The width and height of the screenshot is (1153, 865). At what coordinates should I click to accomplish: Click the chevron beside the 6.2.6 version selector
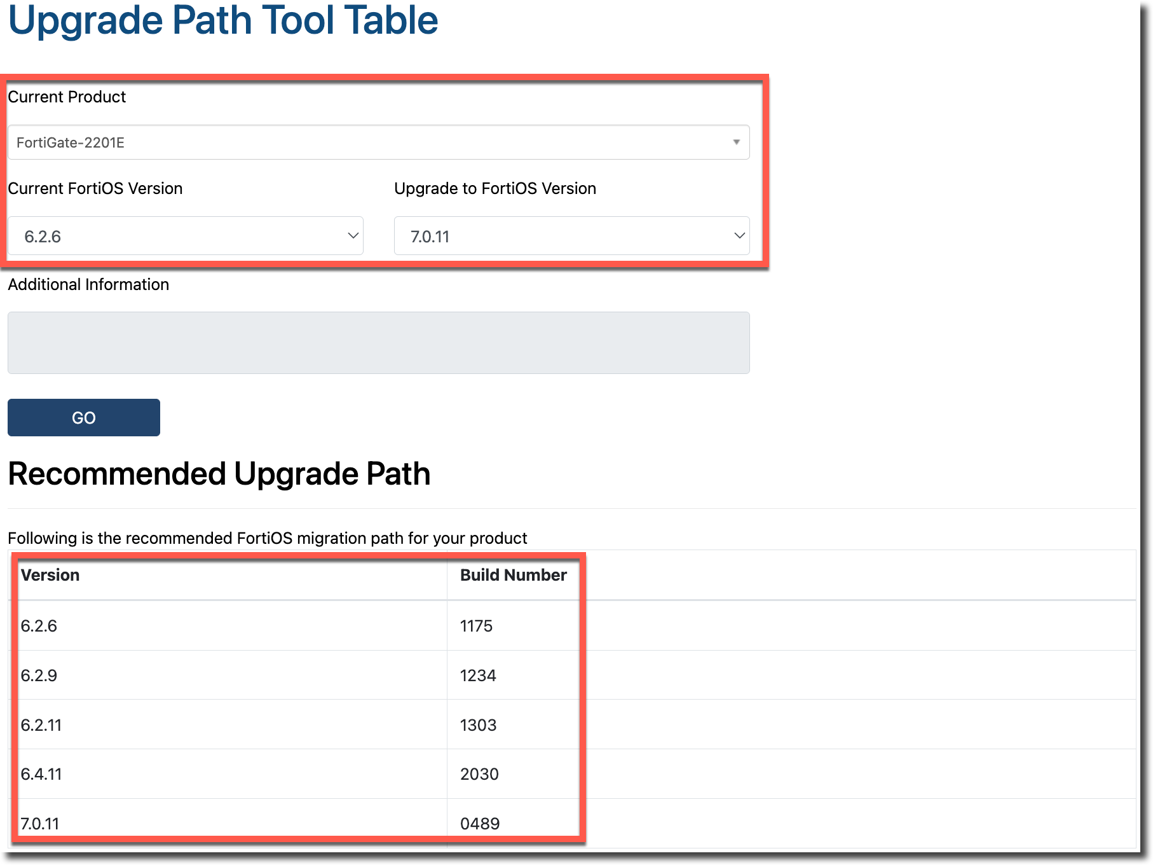[353, 236]
